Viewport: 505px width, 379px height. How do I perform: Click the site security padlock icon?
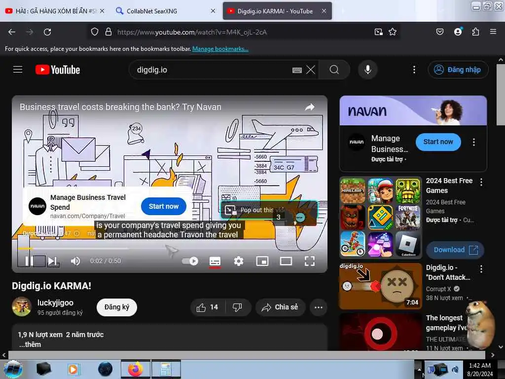pos(108,32)
